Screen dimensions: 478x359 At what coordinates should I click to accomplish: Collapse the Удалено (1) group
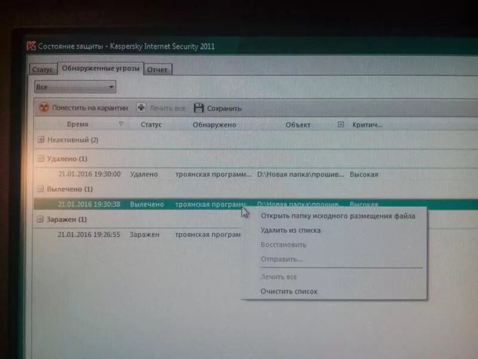[x=41, y=159]
